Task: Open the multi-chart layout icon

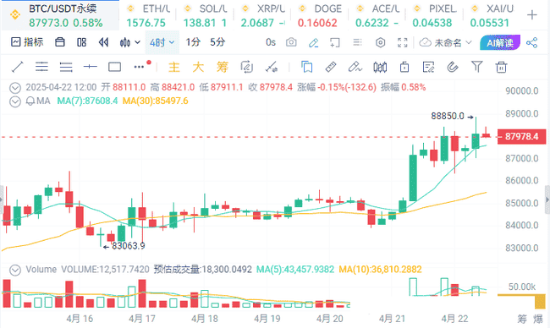Action: (x=81, y=42)
